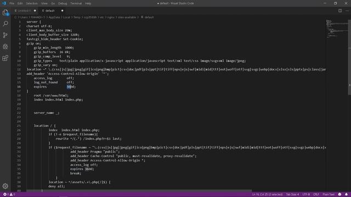Open the Extensions view
This screenshot has height=197, width=351.
(5, 58)
